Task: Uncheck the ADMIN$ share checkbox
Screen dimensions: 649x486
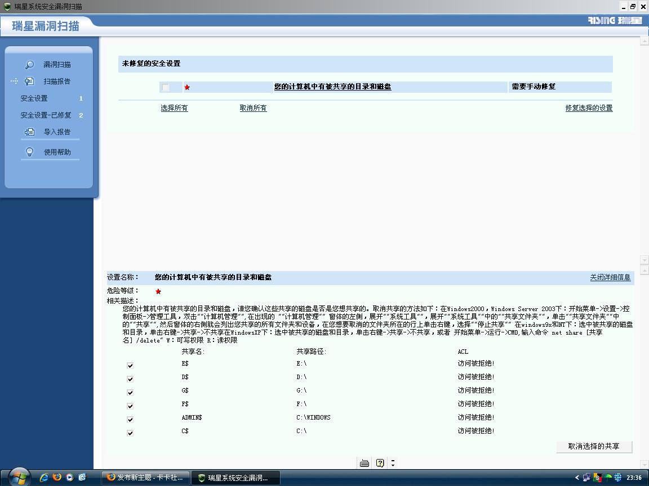Action: tap(130, 420)
